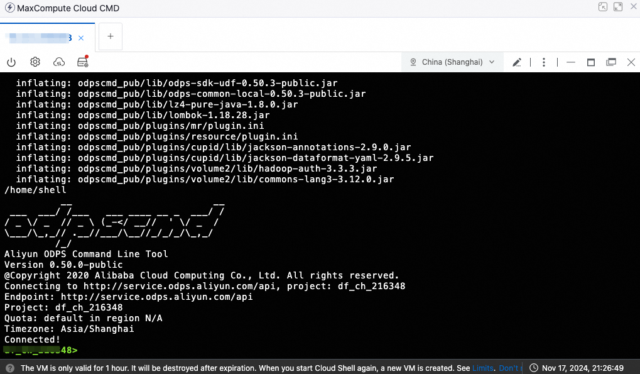Viewport: 640px width, 374px height.
Task: Maximize the terminal panel
Action: point(590,62)
